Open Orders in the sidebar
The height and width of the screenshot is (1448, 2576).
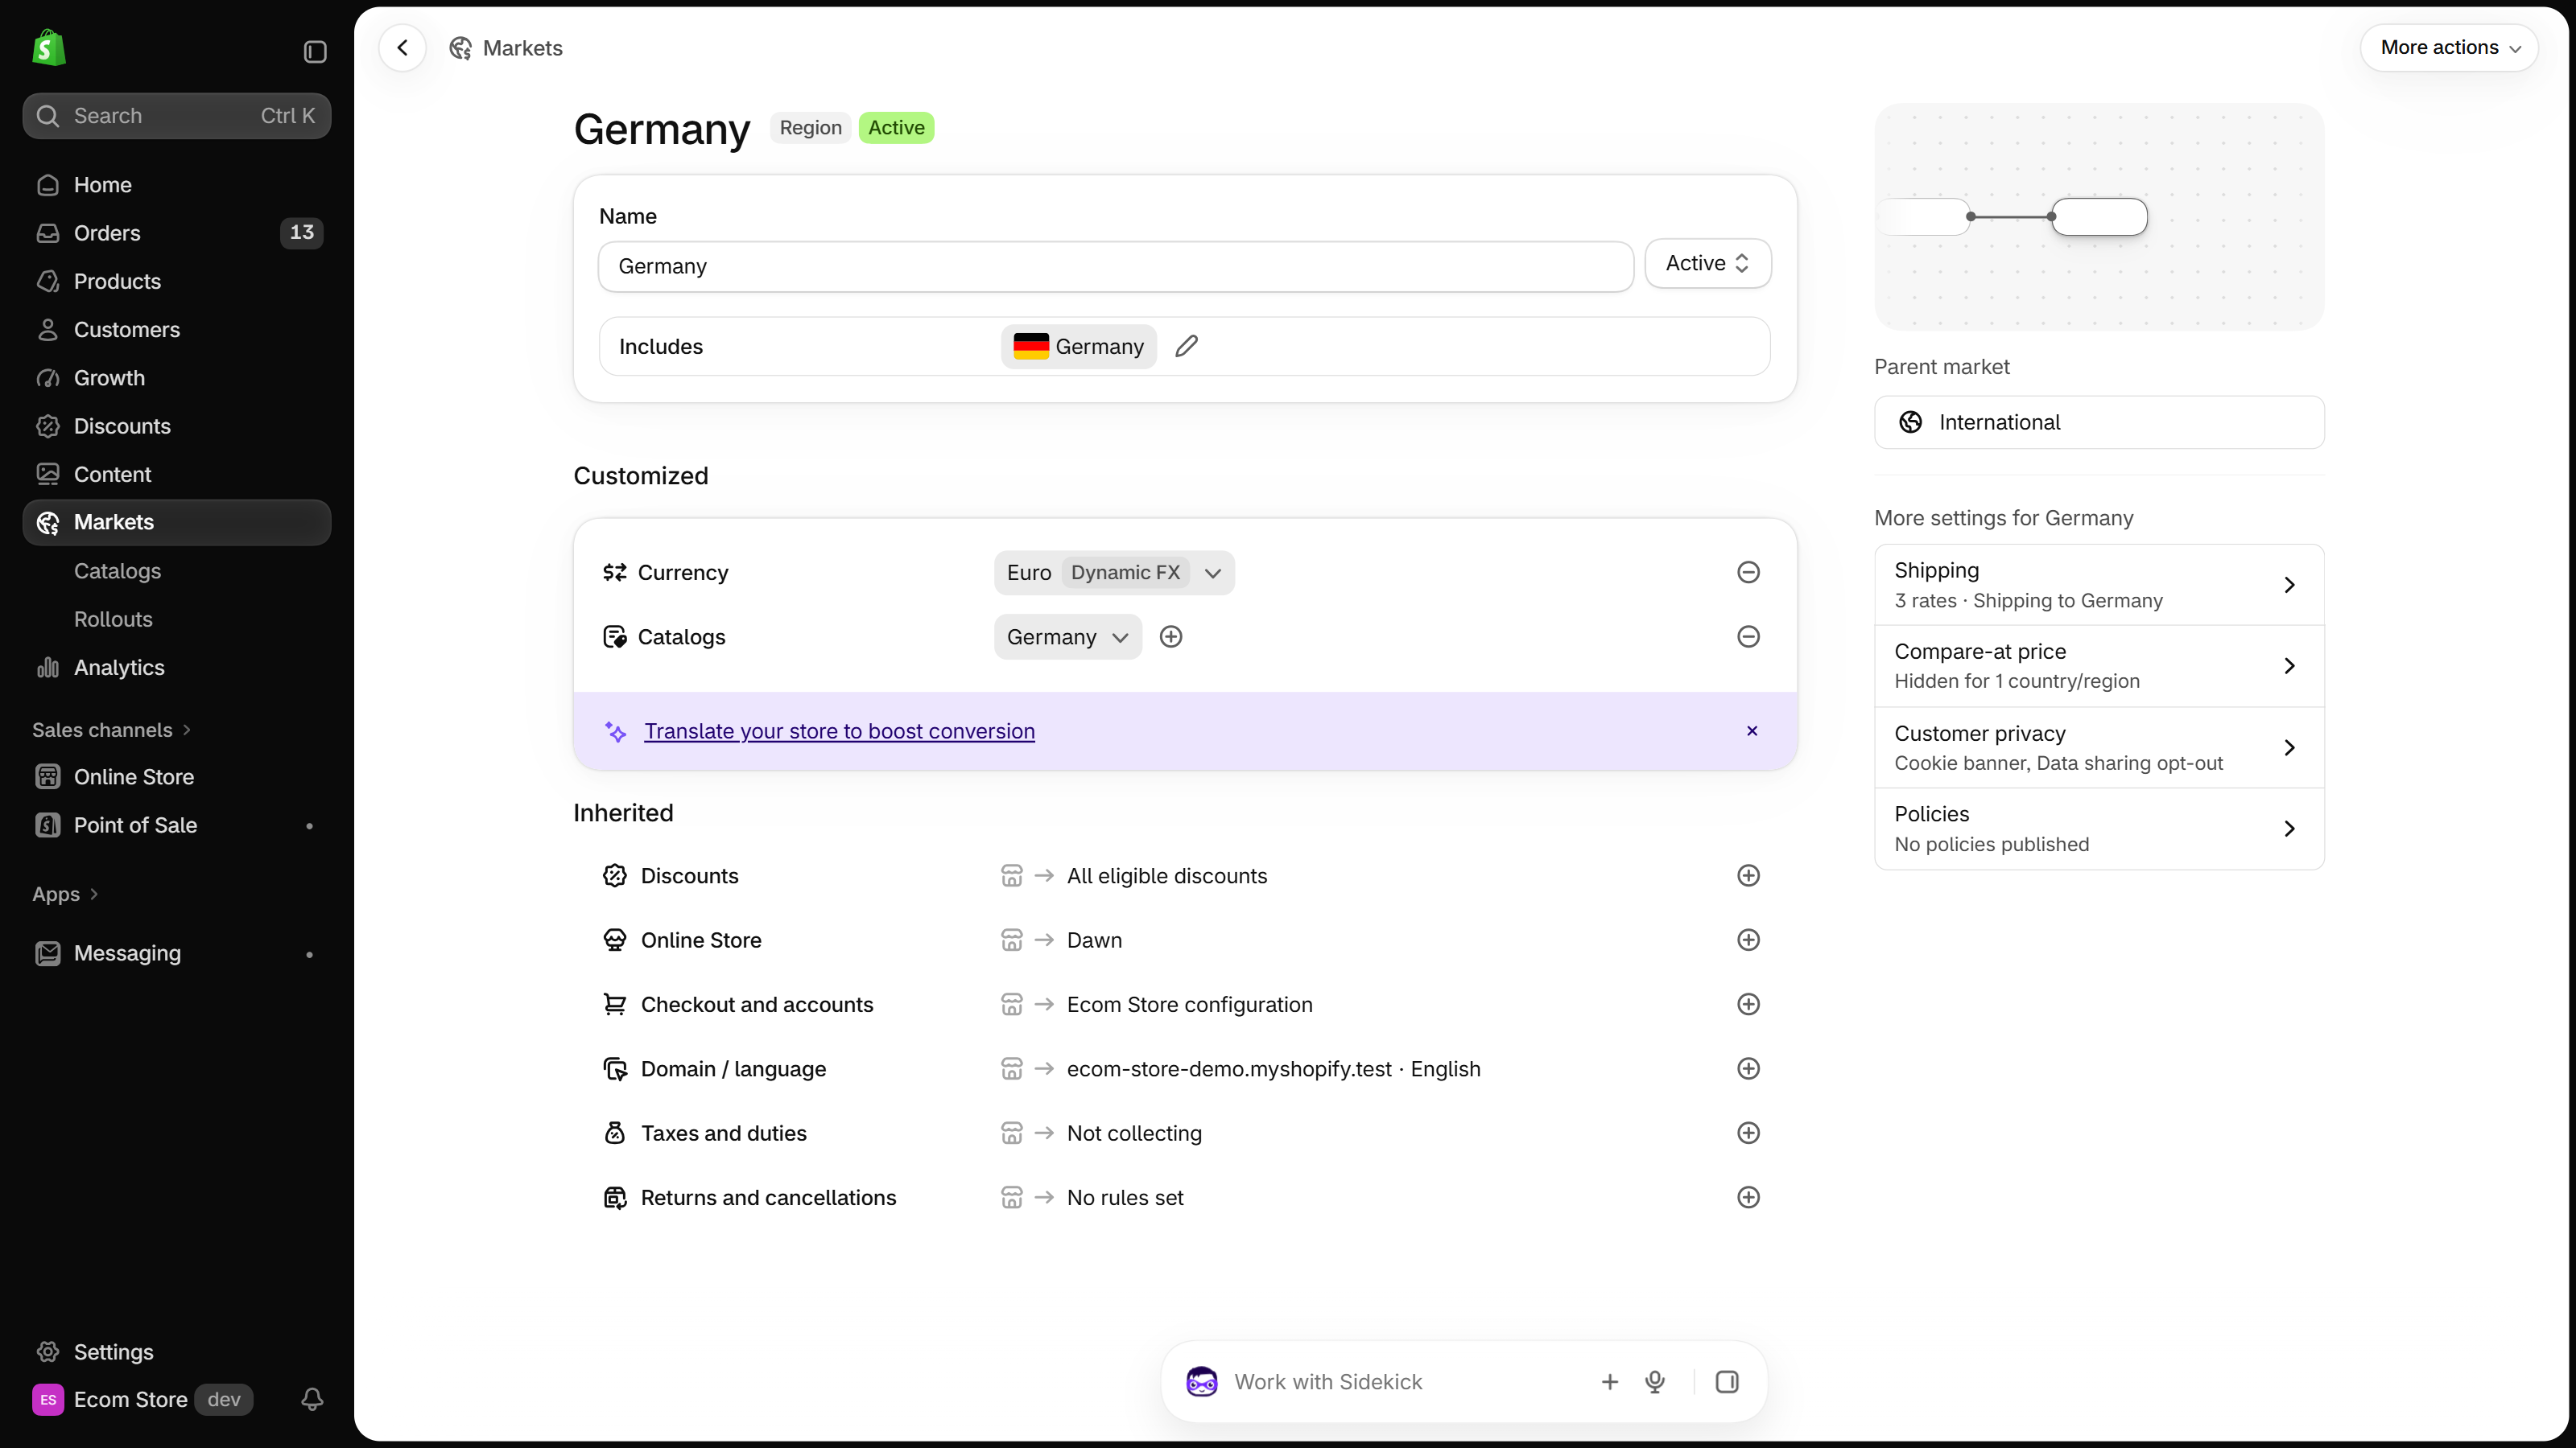pyautogui.click(x=177, y=232)
